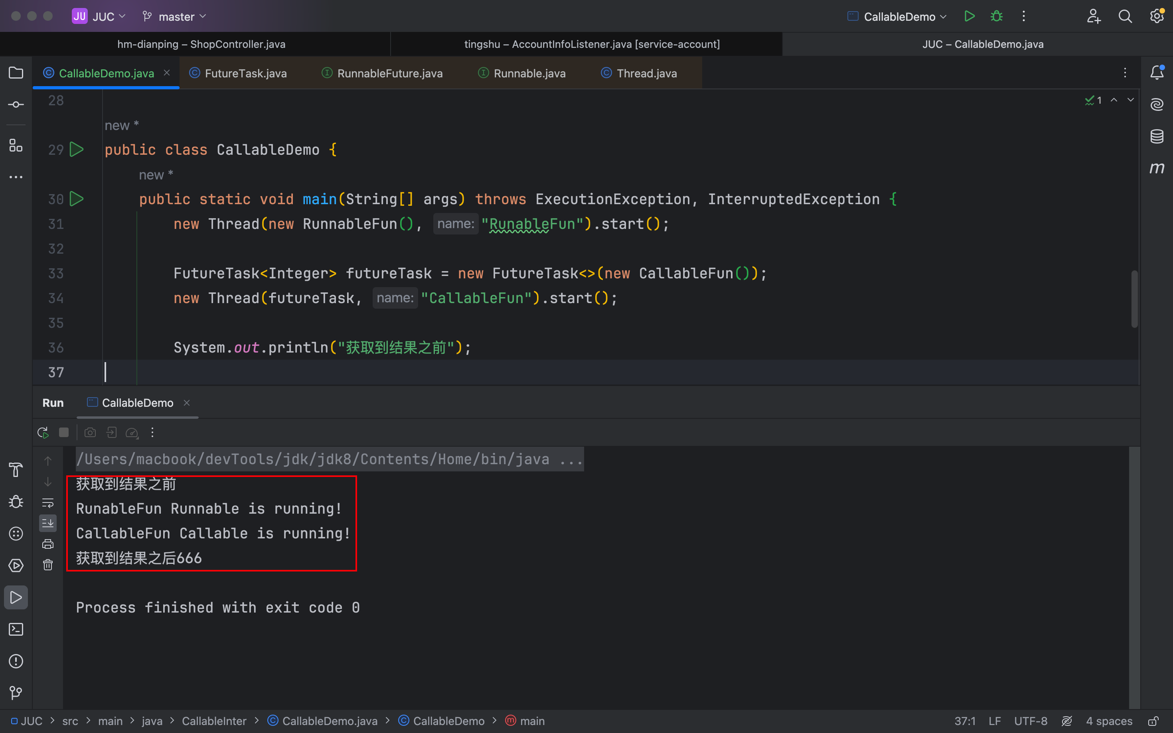
Task: Open JUC project dropdown
Action: coord(99,16)
